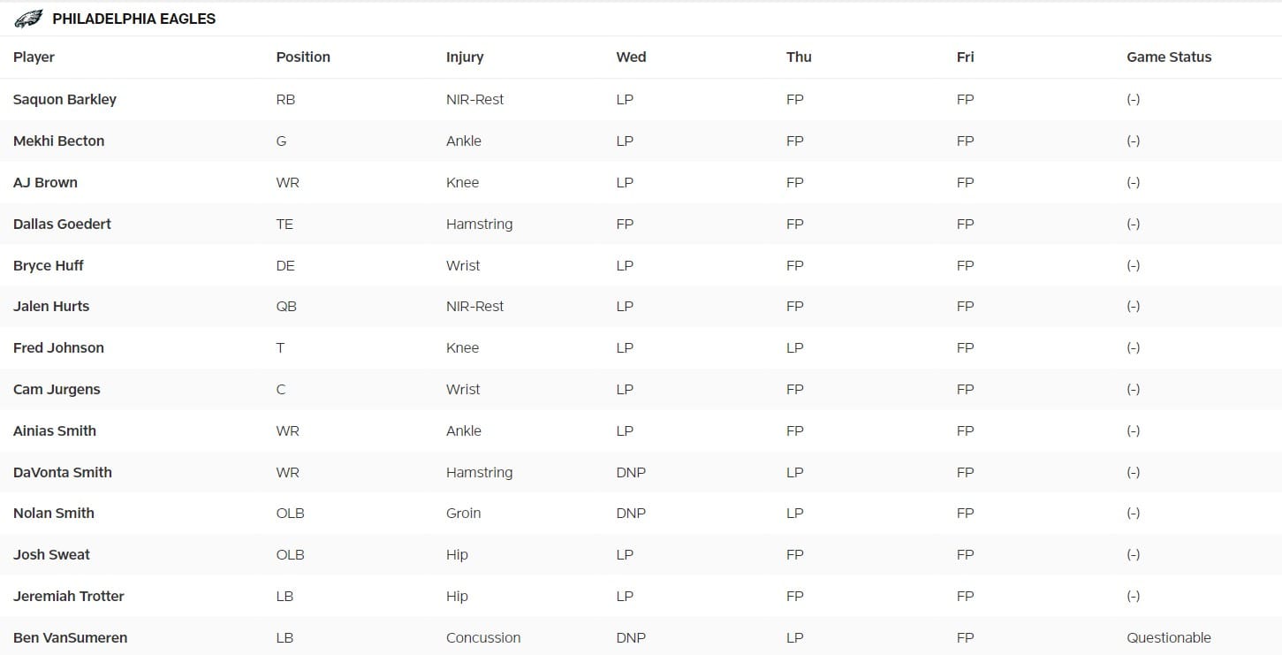Click the Injury column header

tap(465, 57)
